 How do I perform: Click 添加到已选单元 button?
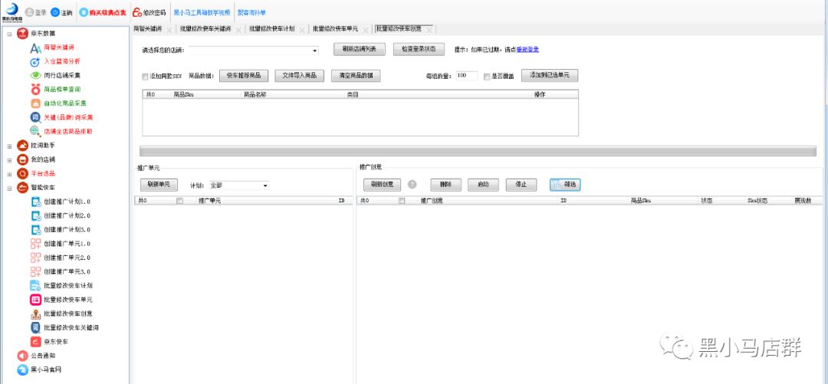click(550, 75)
